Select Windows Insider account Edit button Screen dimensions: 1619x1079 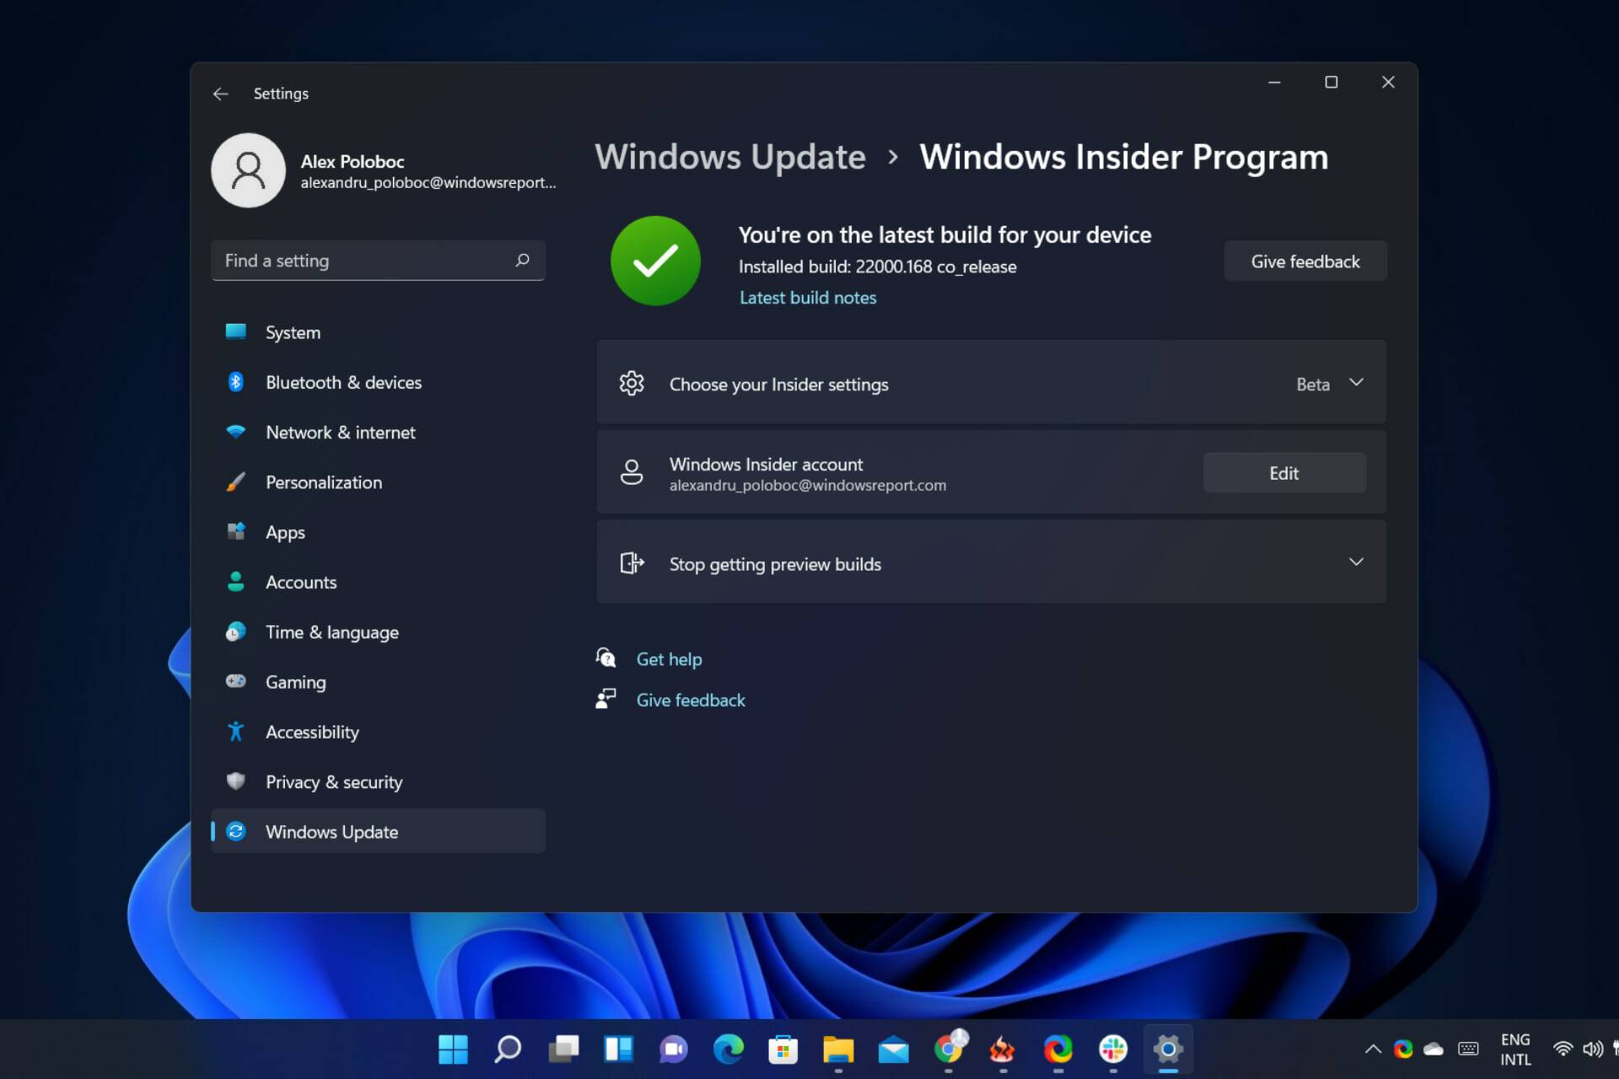tap(1283, 472)
